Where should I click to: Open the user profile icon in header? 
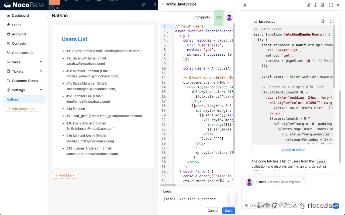point(155,5)
